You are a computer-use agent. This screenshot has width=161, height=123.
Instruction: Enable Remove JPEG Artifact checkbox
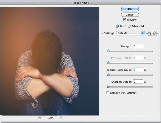108,93
